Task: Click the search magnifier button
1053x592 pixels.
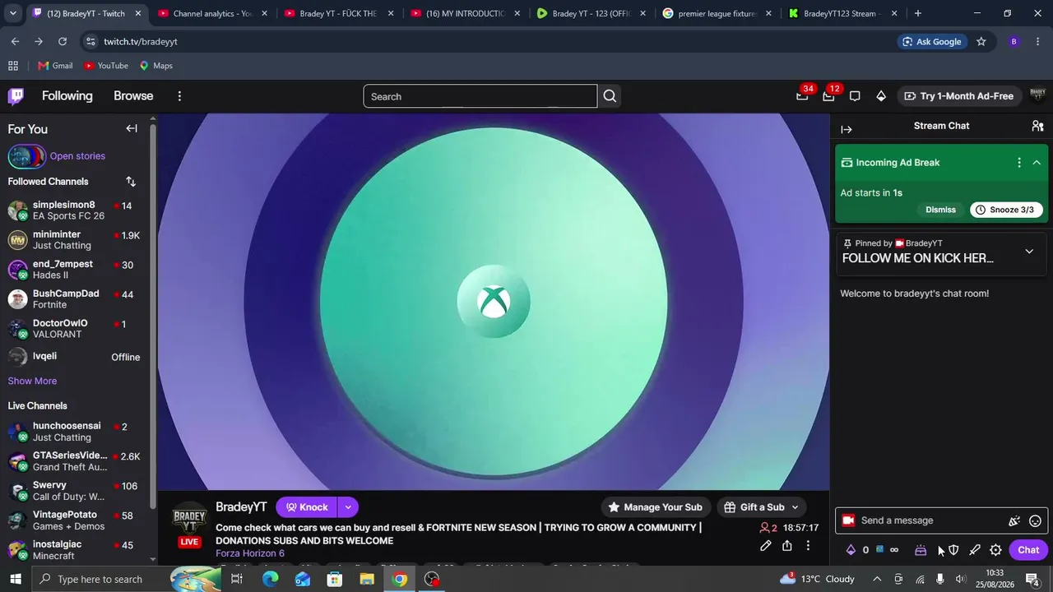Action: [610, 96]
